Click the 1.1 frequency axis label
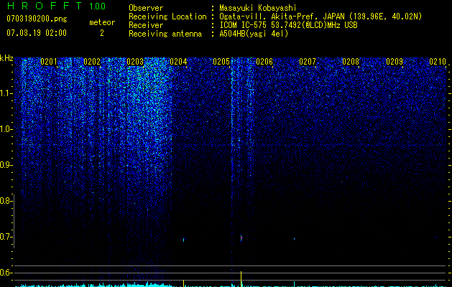 6,93
